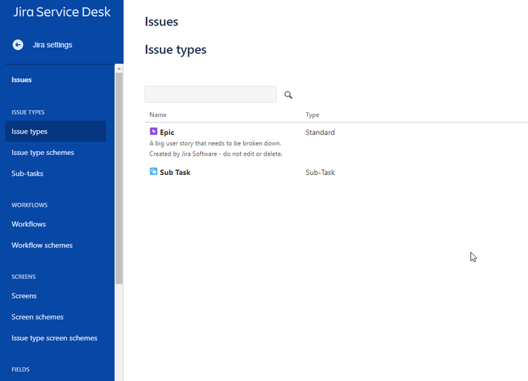The image size is (528, 381).
Task: Click the Jira Service Desk logo title
Action: click(62, 12)
